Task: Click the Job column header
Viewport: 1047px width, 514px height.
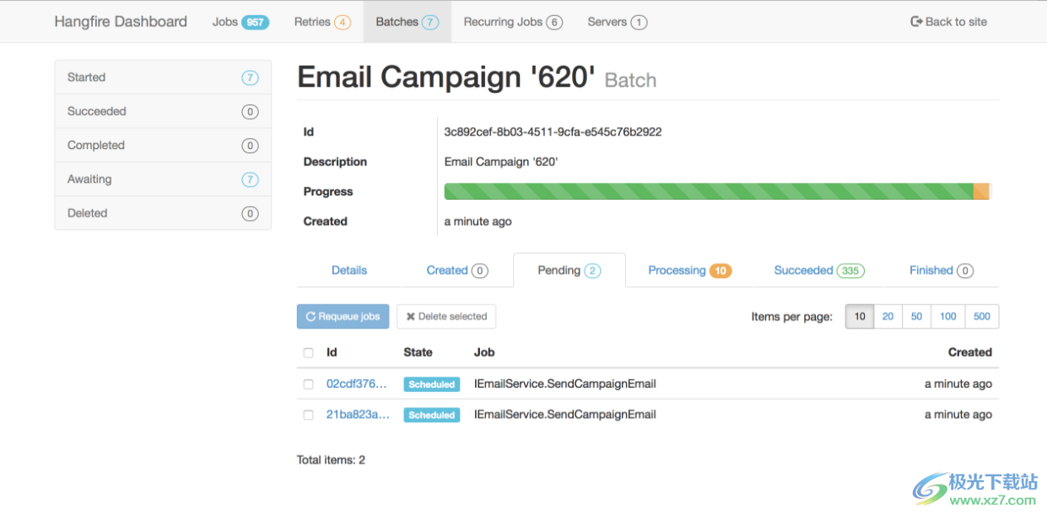Action: 484,352
